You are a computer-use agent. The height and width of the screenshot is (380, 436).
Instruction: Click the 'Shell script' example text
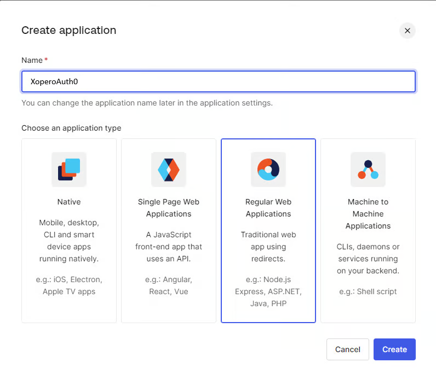click(368, 291)
